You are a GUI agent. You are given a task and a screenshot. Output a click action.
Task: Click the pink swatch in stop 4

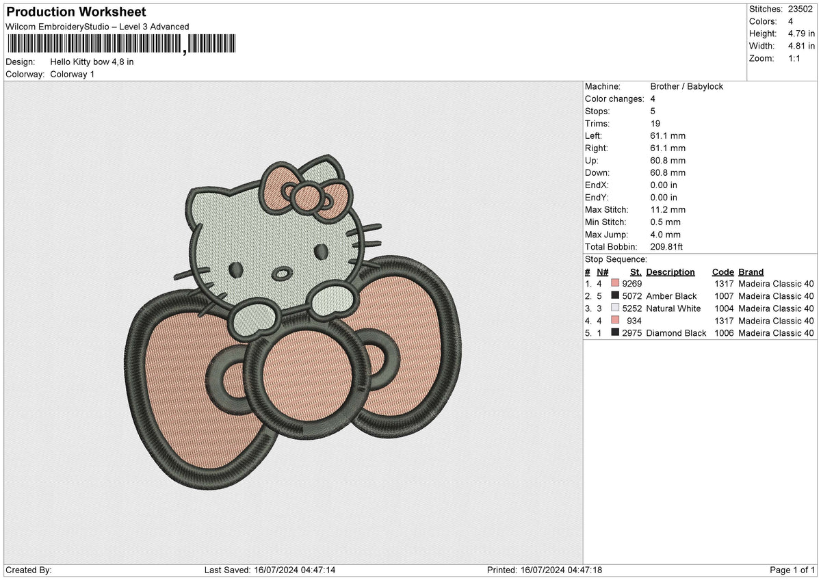pos(615,320)
